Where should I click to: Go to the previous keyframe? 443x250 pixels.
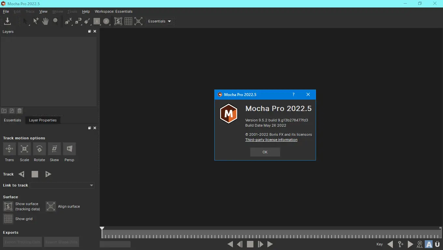pos(390,244)
